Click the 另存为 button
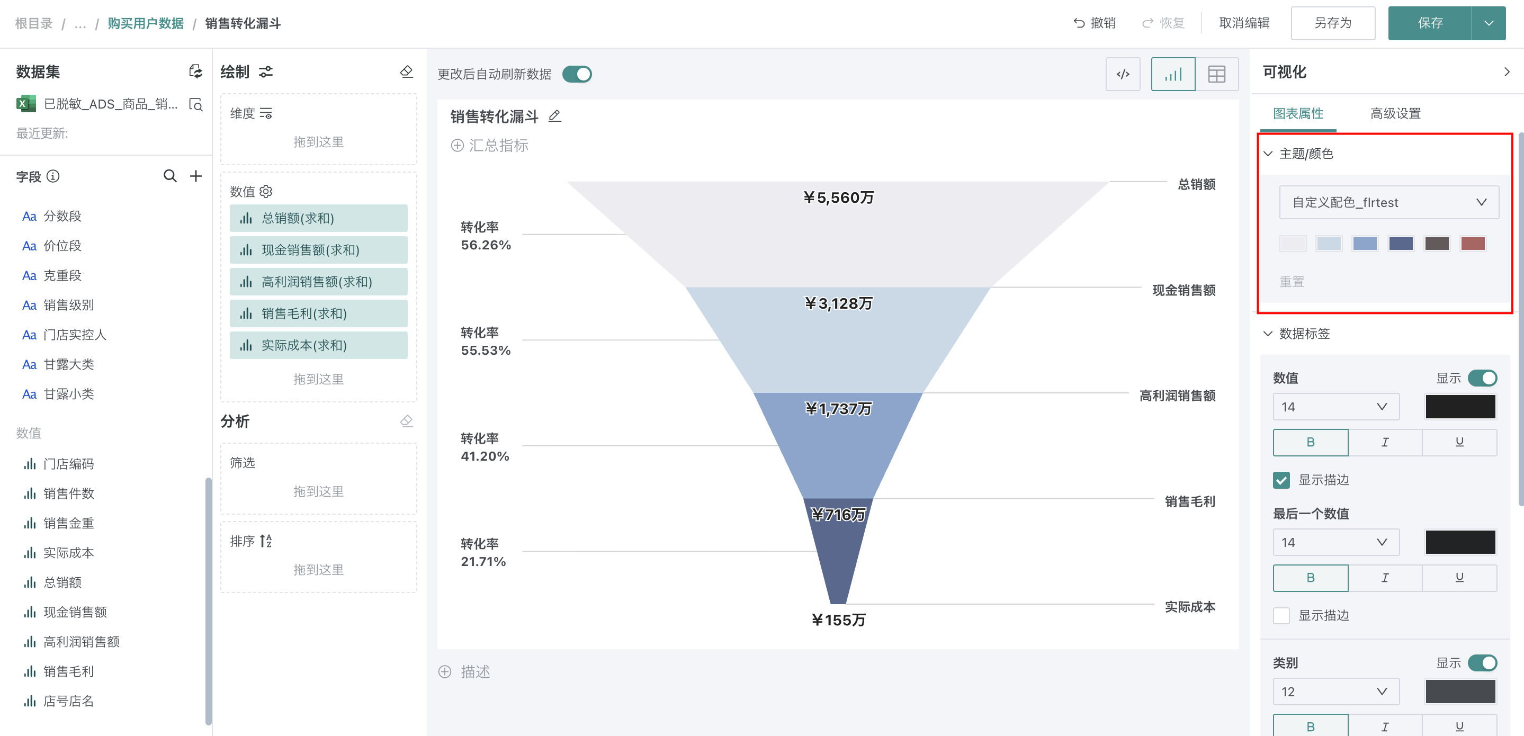Image resolution: width=1524 pixels, height=736 pixels. tap(1332, 23)
